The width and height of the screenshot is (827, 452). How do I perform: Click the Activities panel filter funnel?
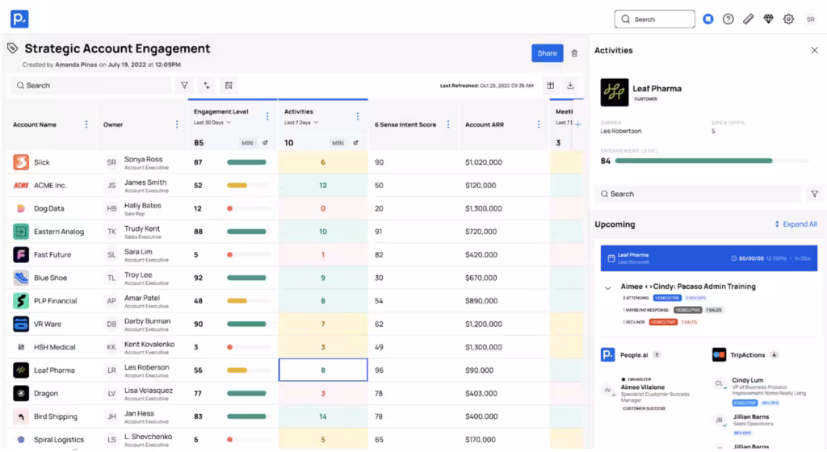(x=814, y=194)
